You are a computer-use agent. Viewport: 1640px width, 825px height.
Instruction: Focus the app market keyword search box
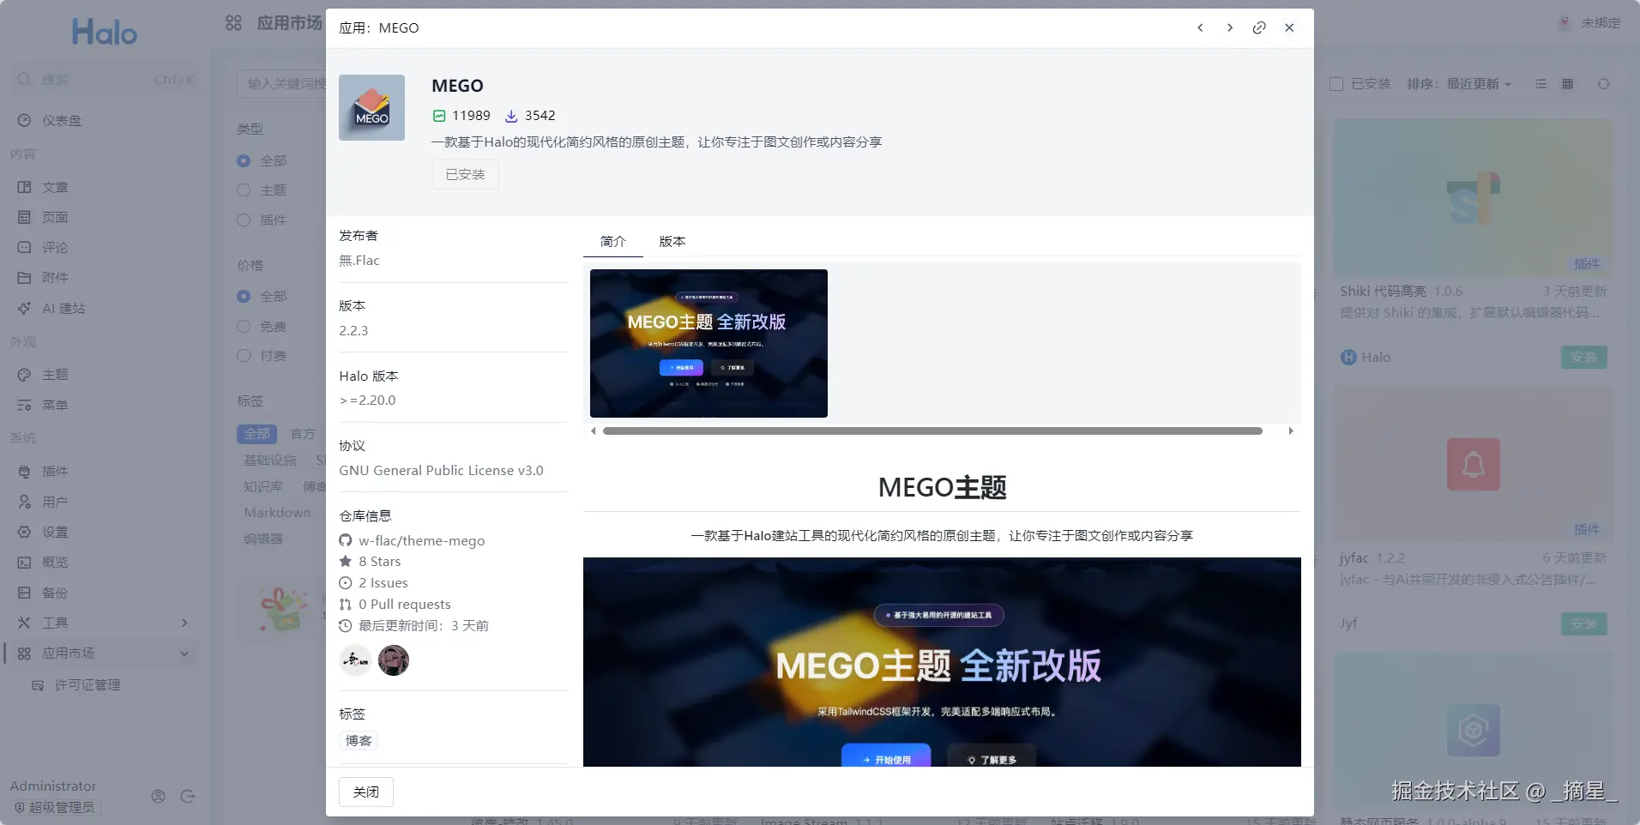pyautogui.click(x=283, y=84)
